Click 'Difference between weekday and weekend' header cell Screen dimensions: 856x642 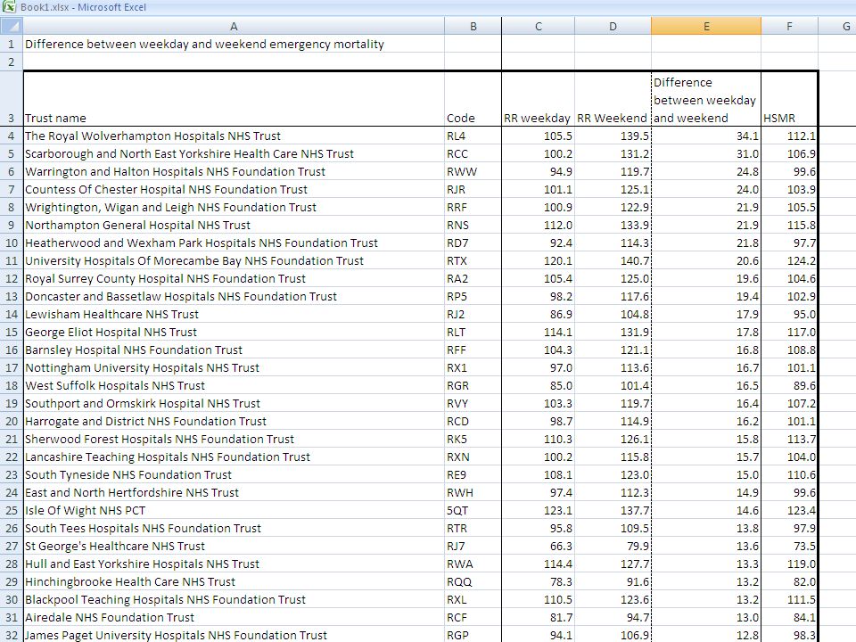click(x=706, y=99)
